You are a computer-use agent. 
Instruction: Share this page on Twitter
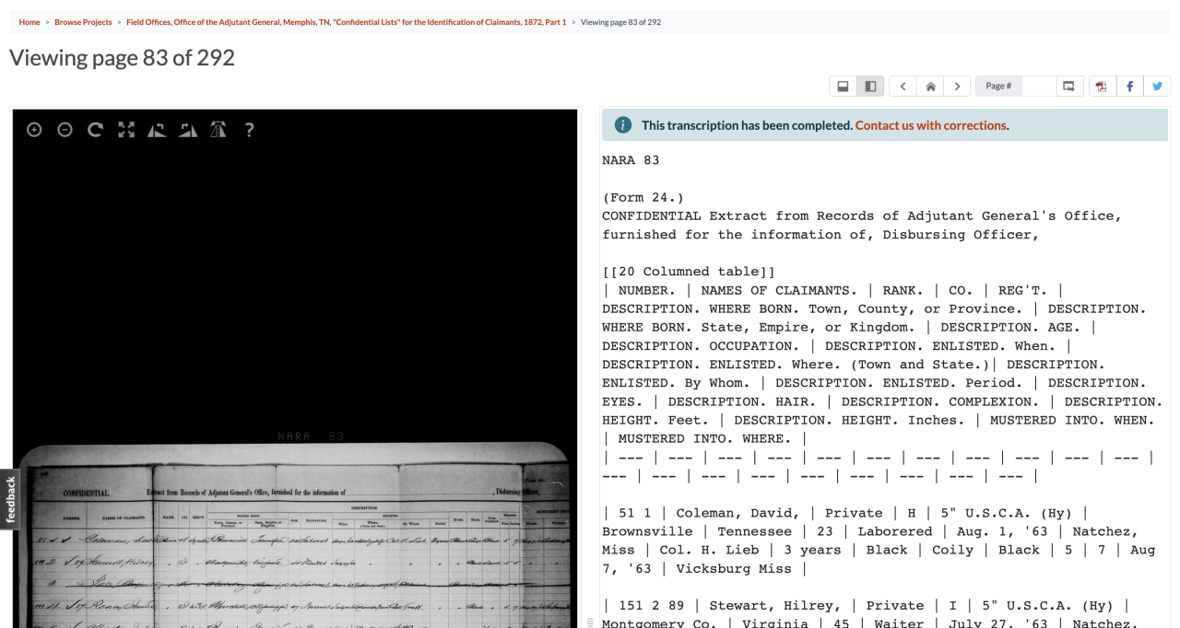[1157, 86]
